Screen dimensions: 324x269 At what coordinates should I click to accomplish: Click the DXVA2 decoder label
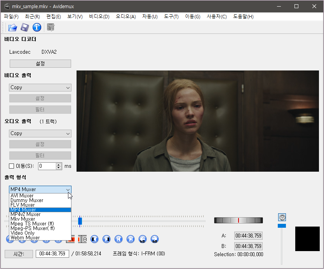point(49,52)
